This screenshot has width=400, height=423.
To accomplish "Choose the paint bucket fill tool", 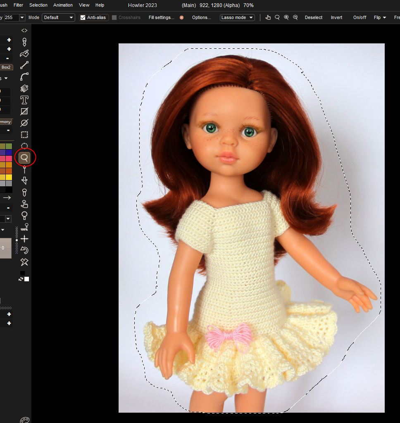I will [x=24, y=88].
